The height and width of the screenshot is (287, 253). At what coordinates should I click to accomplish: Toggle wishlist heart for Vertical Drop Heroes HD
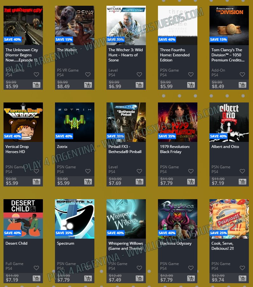tap(36, 171)
